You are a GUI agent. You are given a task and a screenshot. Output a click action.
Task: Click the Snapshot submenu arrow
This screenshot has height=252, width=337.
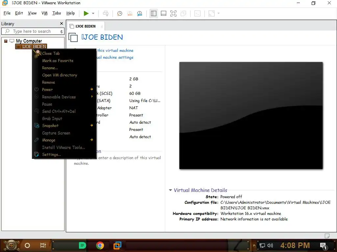click(92, 125)
